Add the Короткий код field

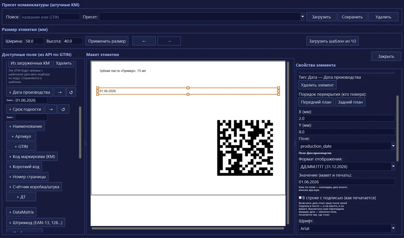tap(24, 167)
